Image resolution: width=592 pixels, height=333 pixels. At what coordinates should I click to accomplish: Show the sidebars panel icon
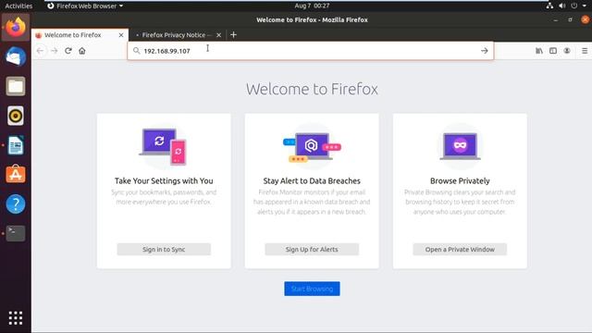[x=553, y=51]
